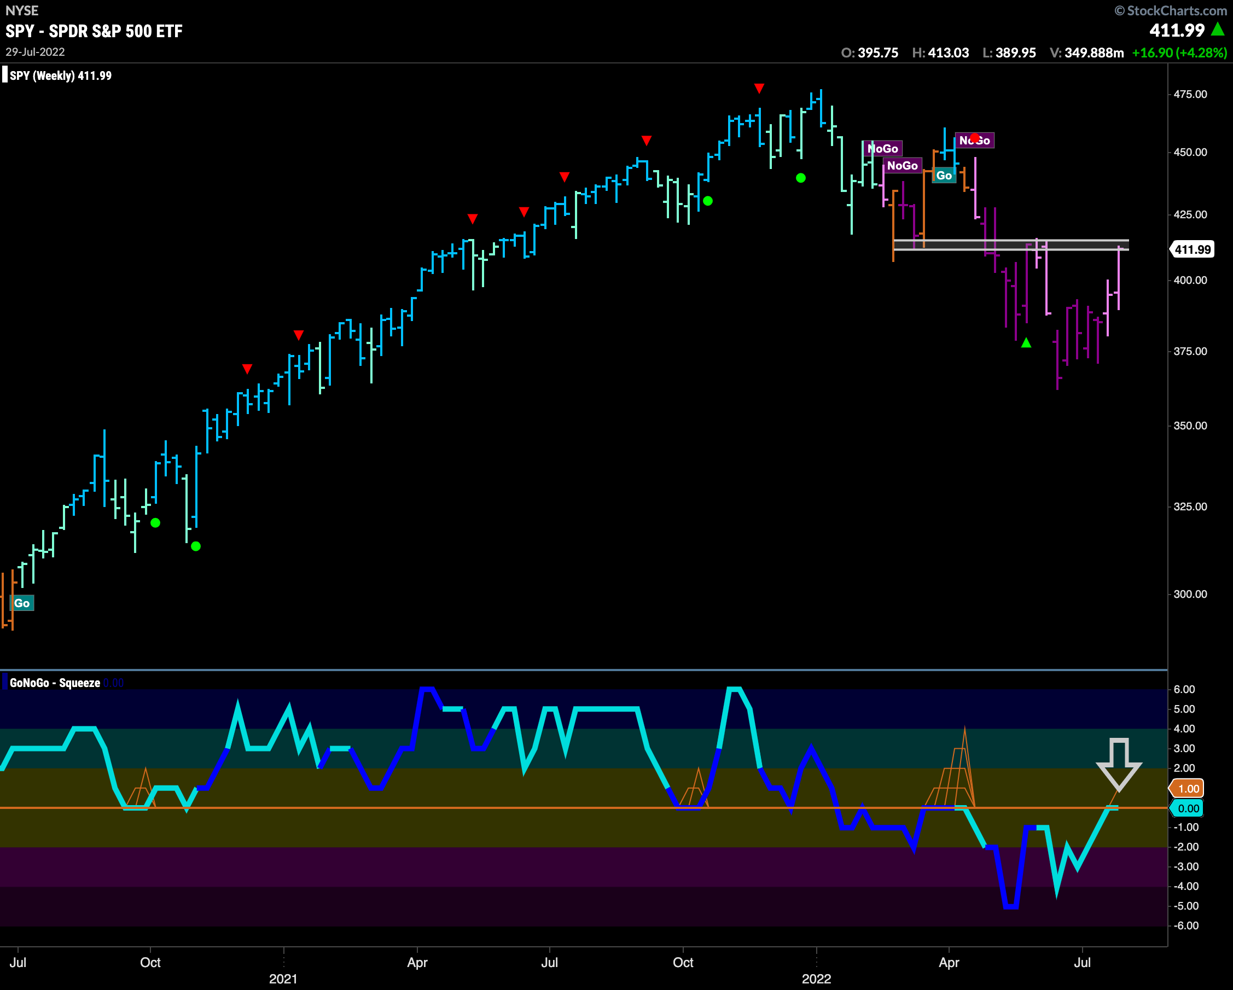
Task: Click the 411.99 price tag on the right axis
Action: tap(1193, 249)
